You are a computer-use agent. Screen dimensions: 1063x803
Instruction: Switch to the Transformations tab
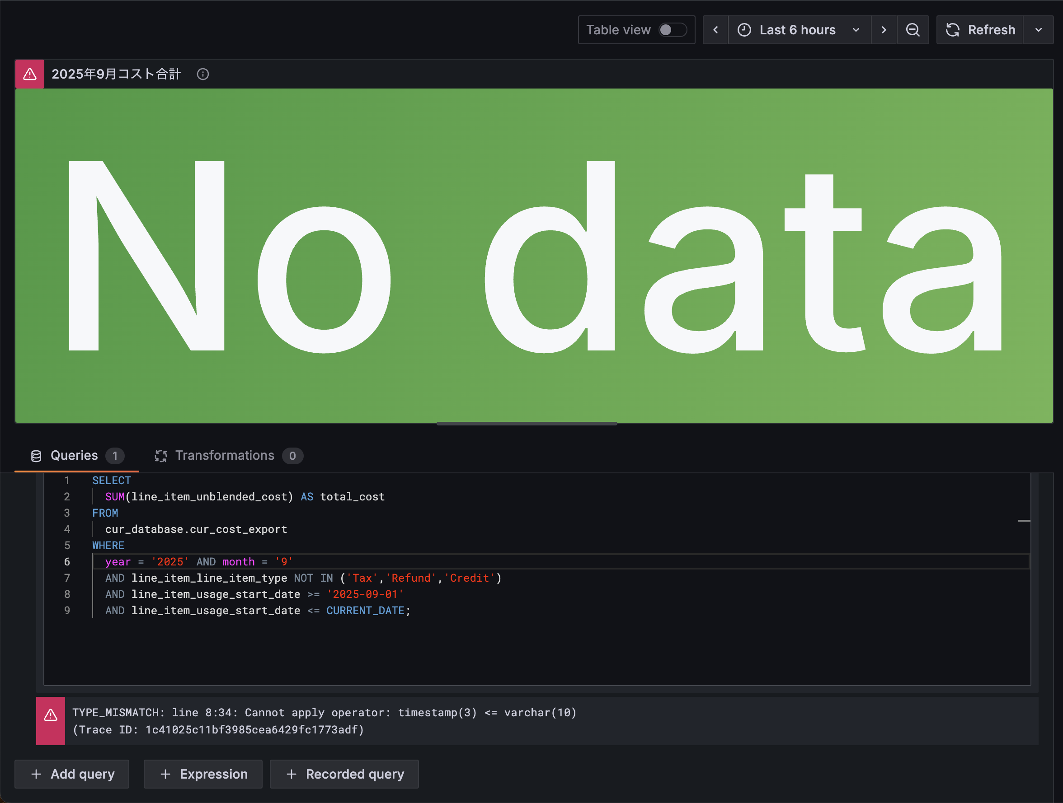(225, 455)
